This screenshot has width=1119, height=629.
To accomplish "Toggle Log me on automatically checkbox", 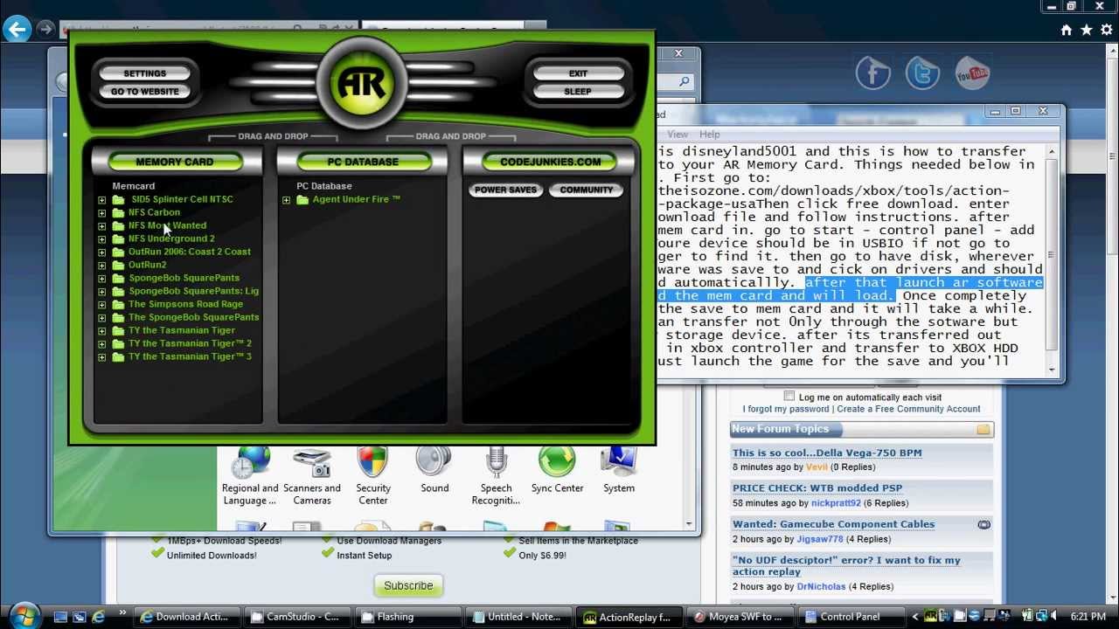I will 789,397.
